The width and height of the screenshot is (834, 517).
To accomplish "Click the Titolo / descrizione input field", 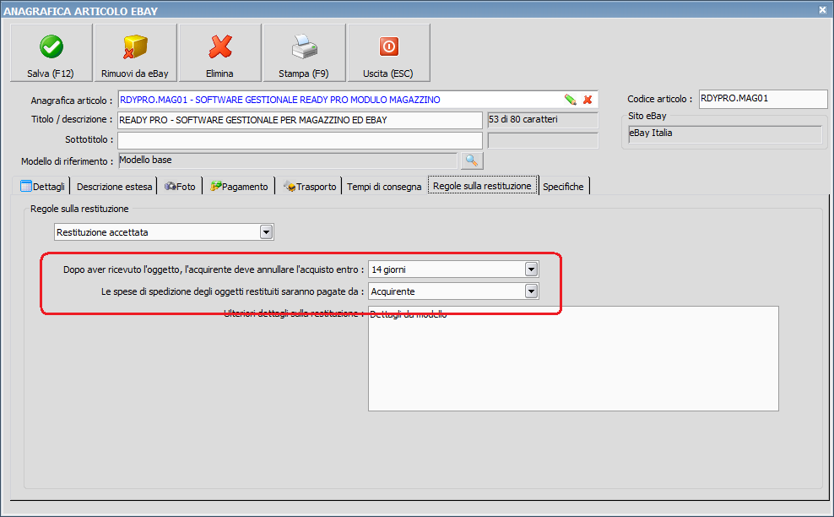I will pos(300,120).
